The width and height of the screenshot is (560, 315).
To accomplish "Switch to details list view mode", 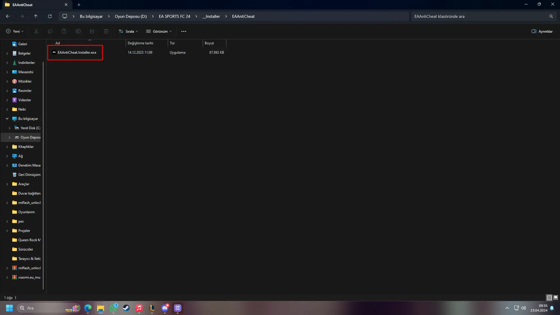I will click(549, 297).
